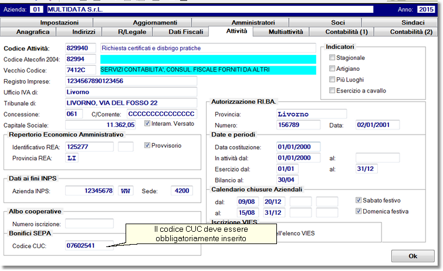
Task: Click the closure start date 20/12
Action: pyautogui.click(x=274, y=202)
